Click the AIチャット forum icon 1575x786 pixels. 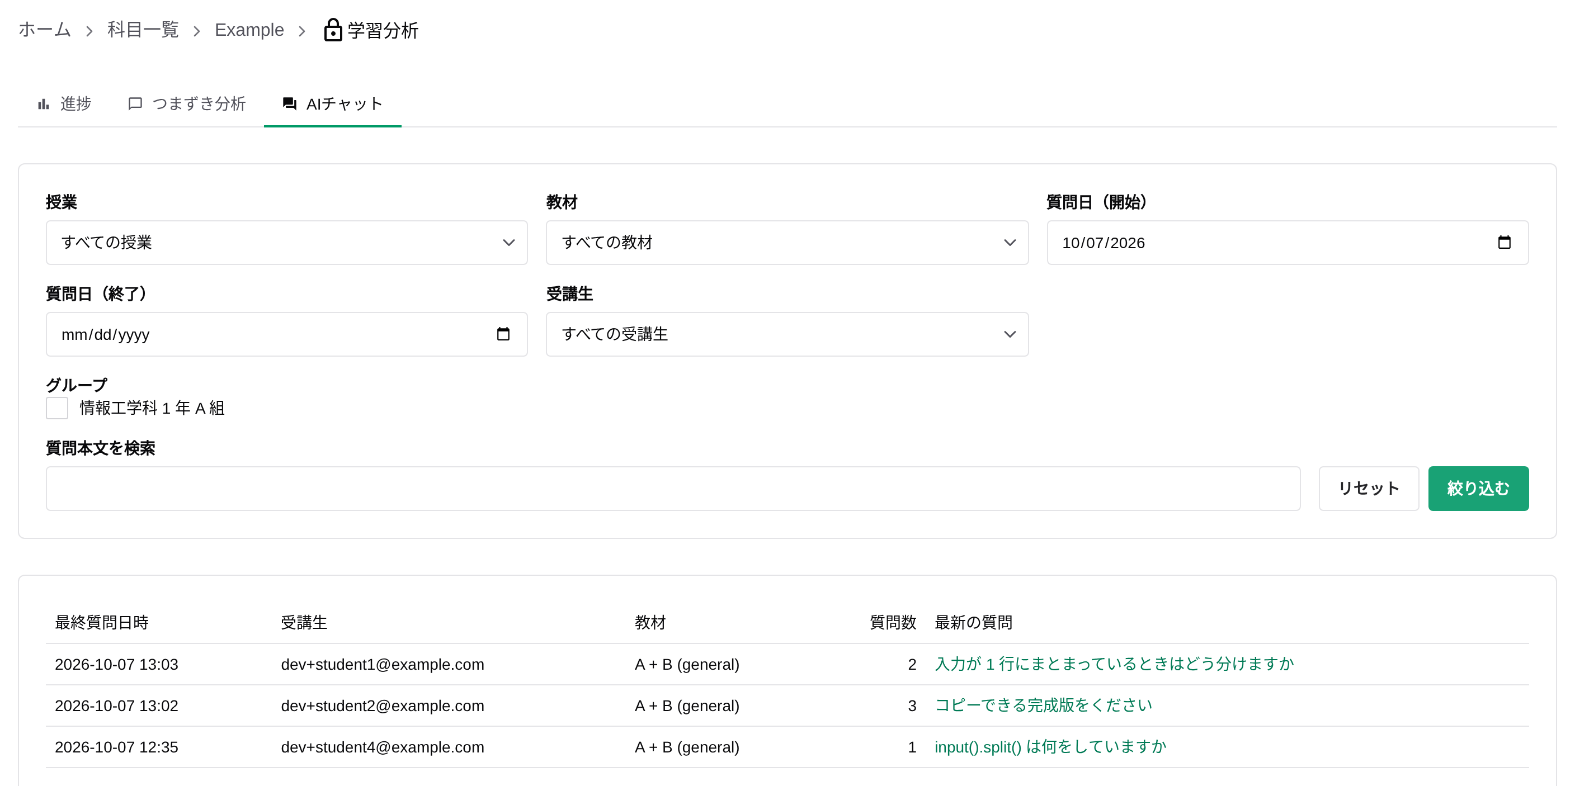(290, 104)
